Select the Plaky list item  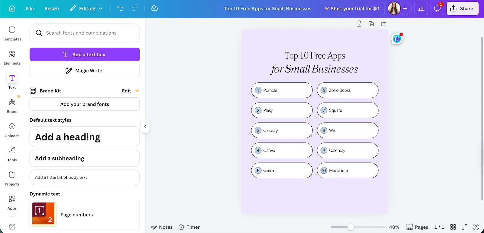coord(282,110)
